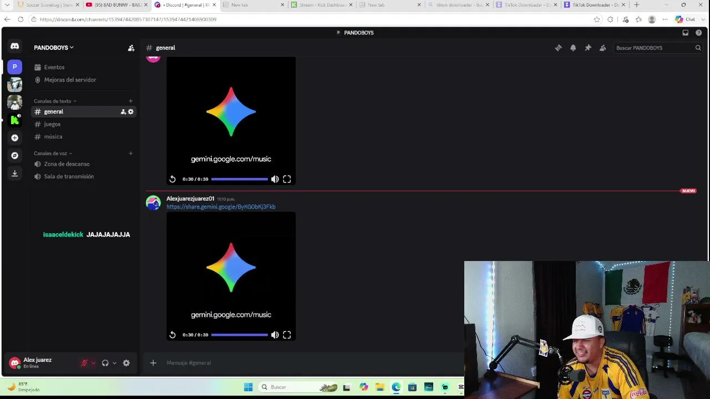Viewport: 710px width, 399px height.
Task: Open microphone input options chevron
Action: pyautogui.click(x=93, y=363)
